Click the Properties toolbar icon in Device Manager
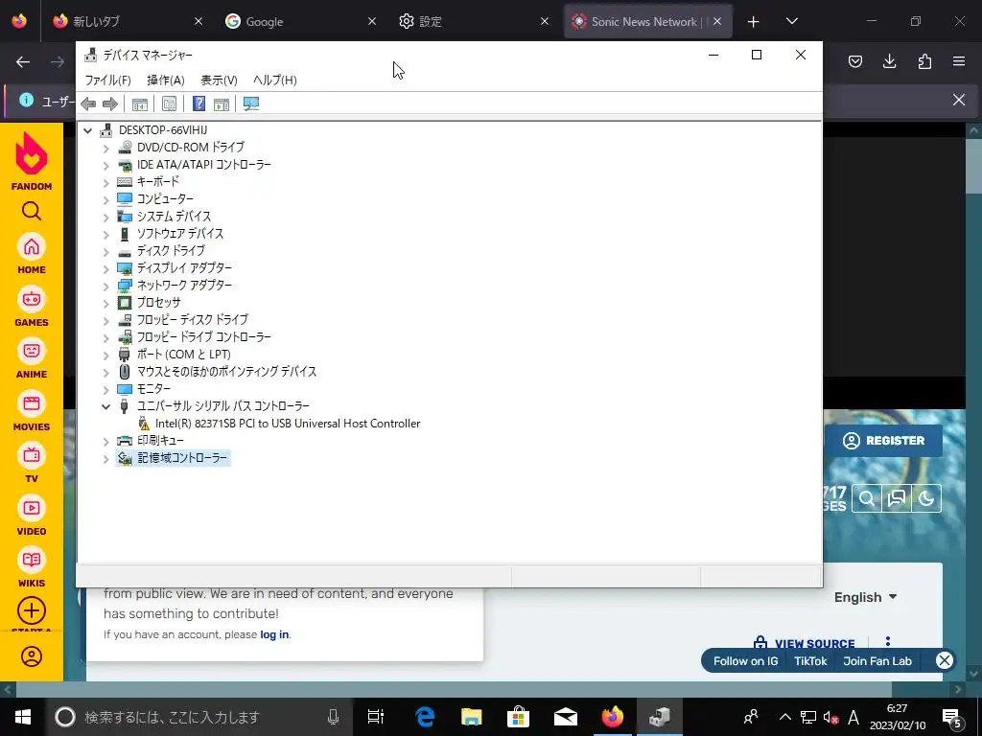 [x=169, y=103]
